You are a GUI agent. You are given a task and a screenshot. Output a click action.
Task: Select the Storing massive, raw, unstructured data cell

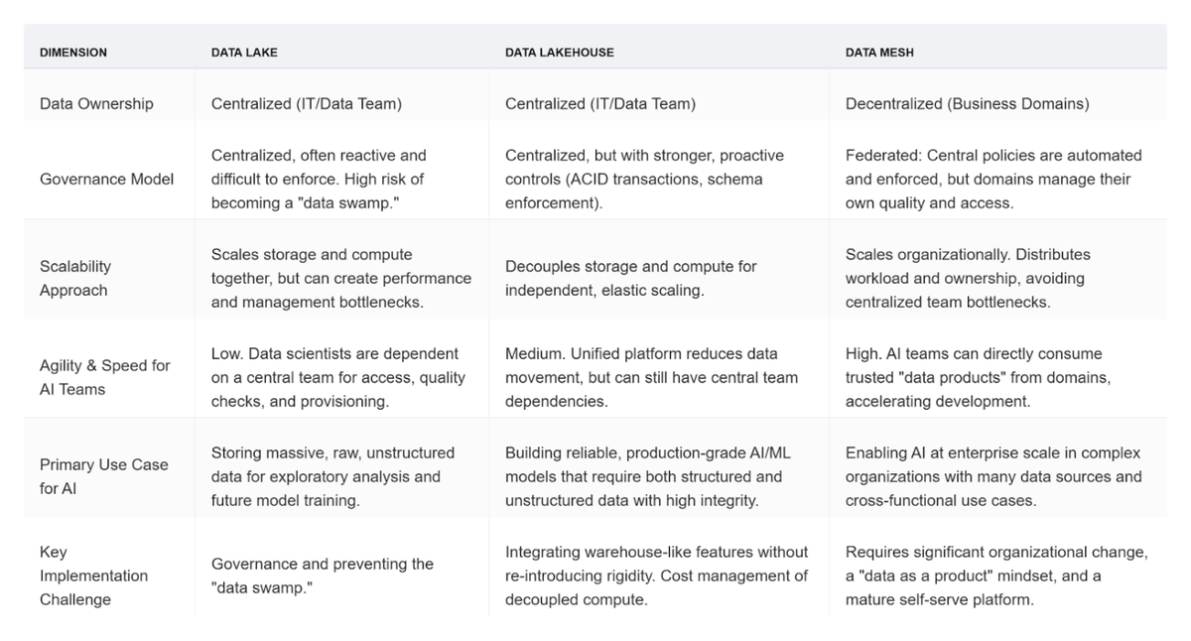click(x=332, y=476)
